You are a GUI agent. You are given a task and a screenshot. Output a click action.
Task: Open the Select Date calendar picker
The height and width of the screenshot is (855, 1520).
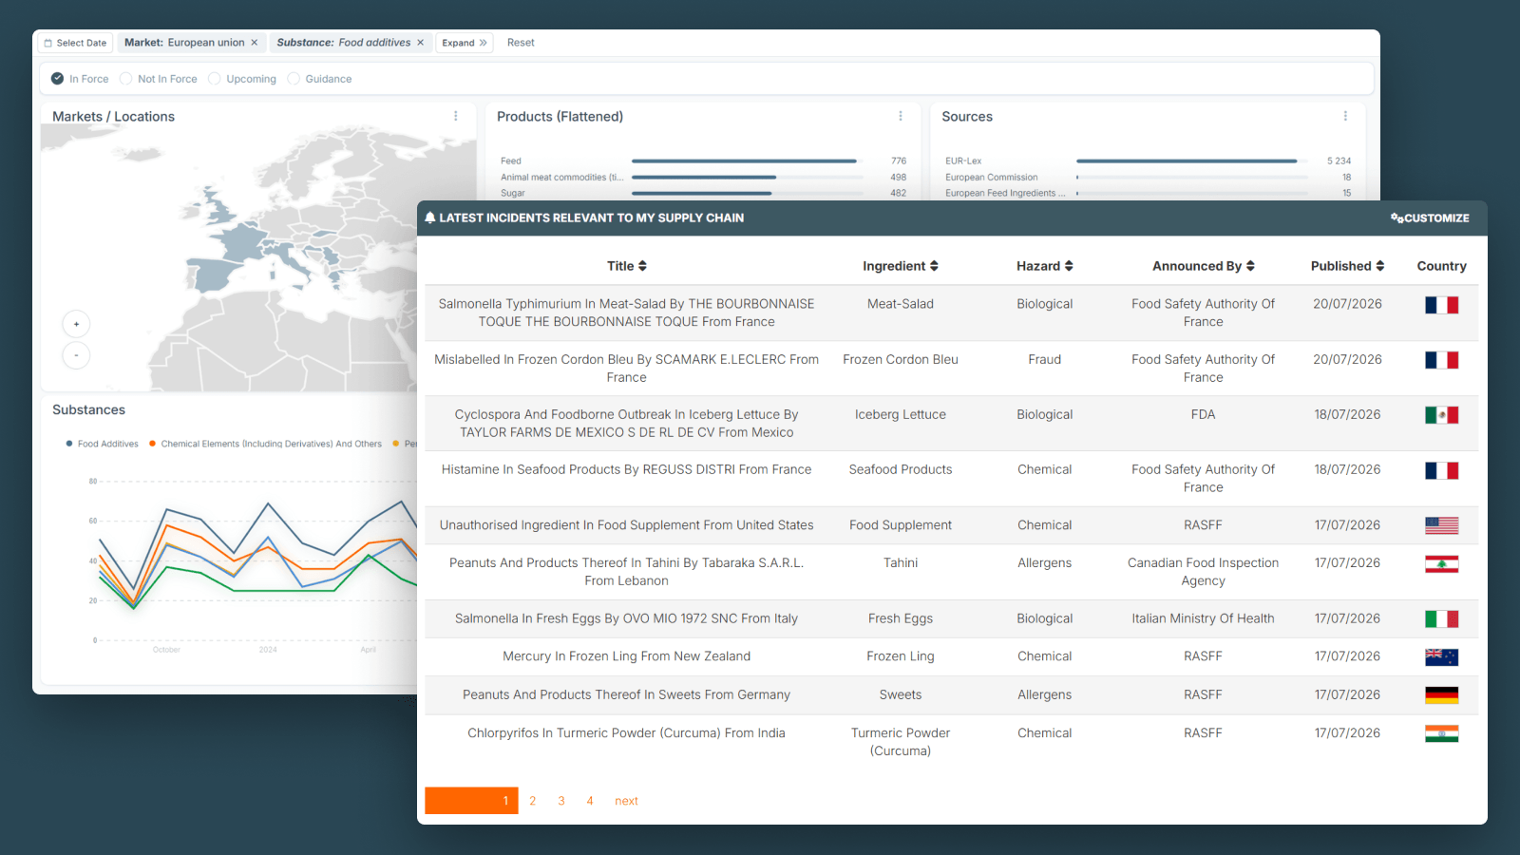(x=75, y=43)
